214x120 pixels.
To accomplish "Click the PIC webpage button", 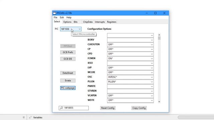I will pyautogui.click(x=68, y=88).
